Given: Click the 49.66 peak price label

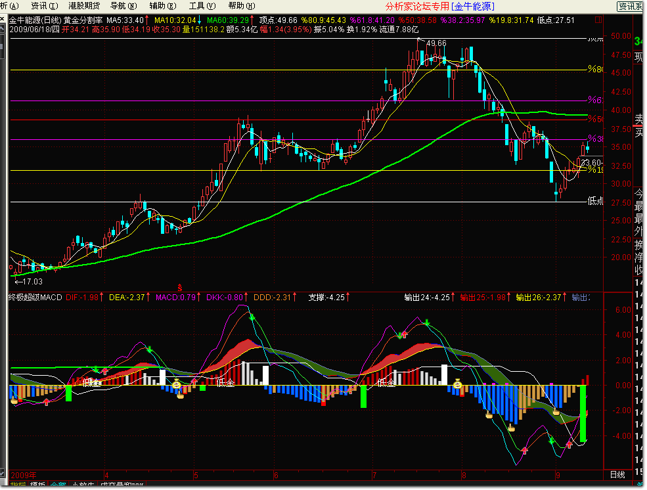Looking at the screenshot, I should 436,43.
